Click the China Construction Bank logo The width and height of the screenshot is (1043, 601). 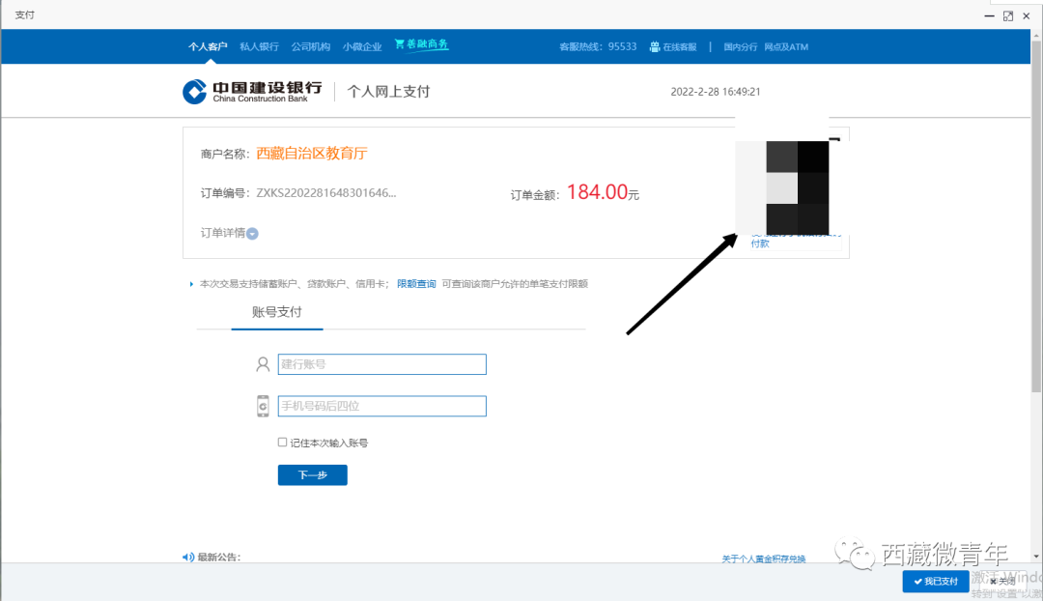click(251, 92)
